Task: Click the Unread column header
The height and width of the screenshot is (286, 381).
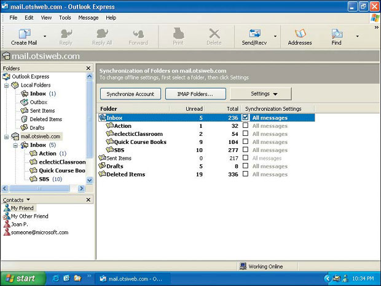Action: click(187, 109)
